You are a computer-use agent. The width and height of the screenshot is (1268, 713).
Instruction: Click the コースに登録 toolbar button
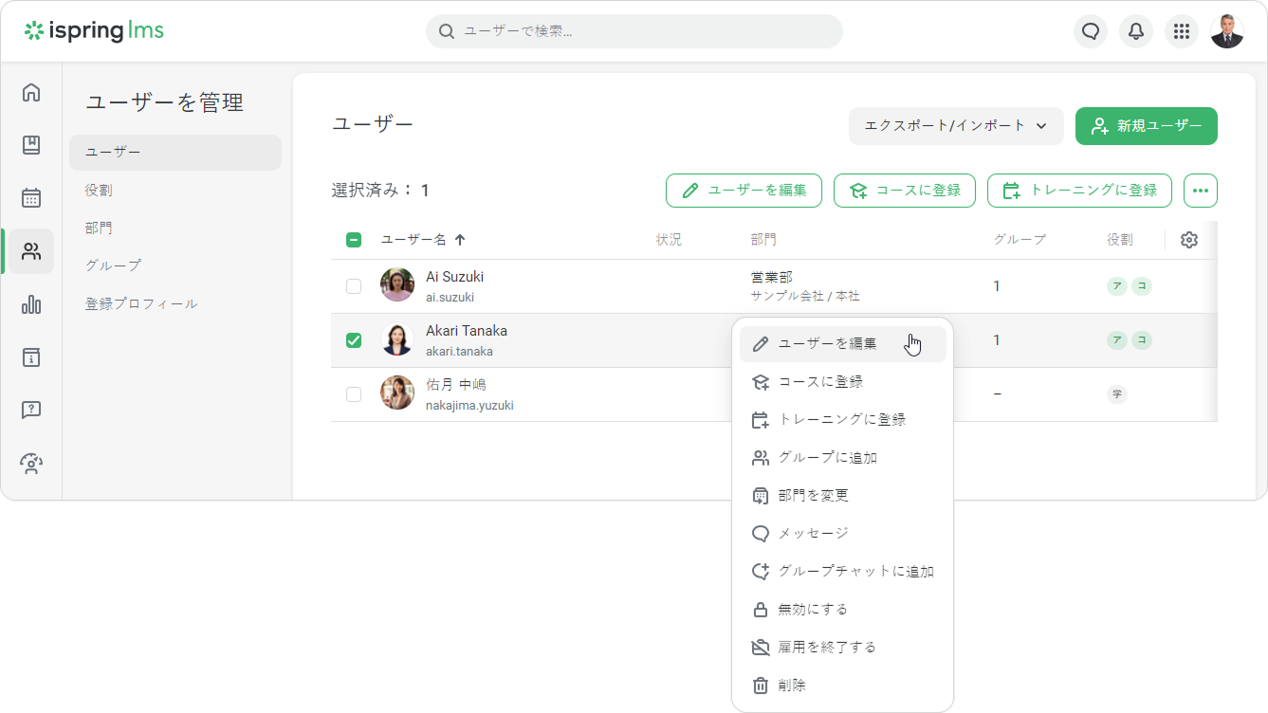(x=905, y=191)
